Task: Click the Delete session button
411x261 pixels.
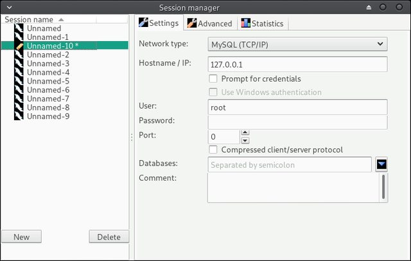Action: point(109,237)
